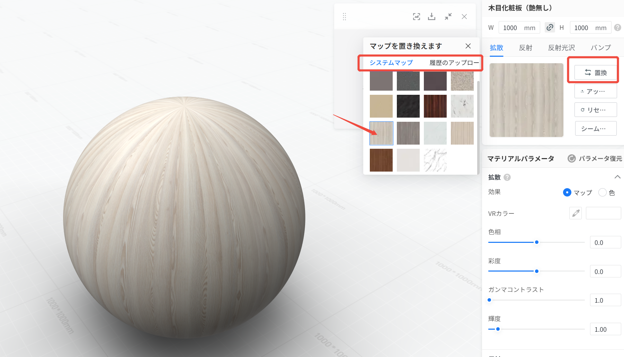Select the light cream striped wood thumbnail
This screenshot has height=357, width=624.
[462, 133]
